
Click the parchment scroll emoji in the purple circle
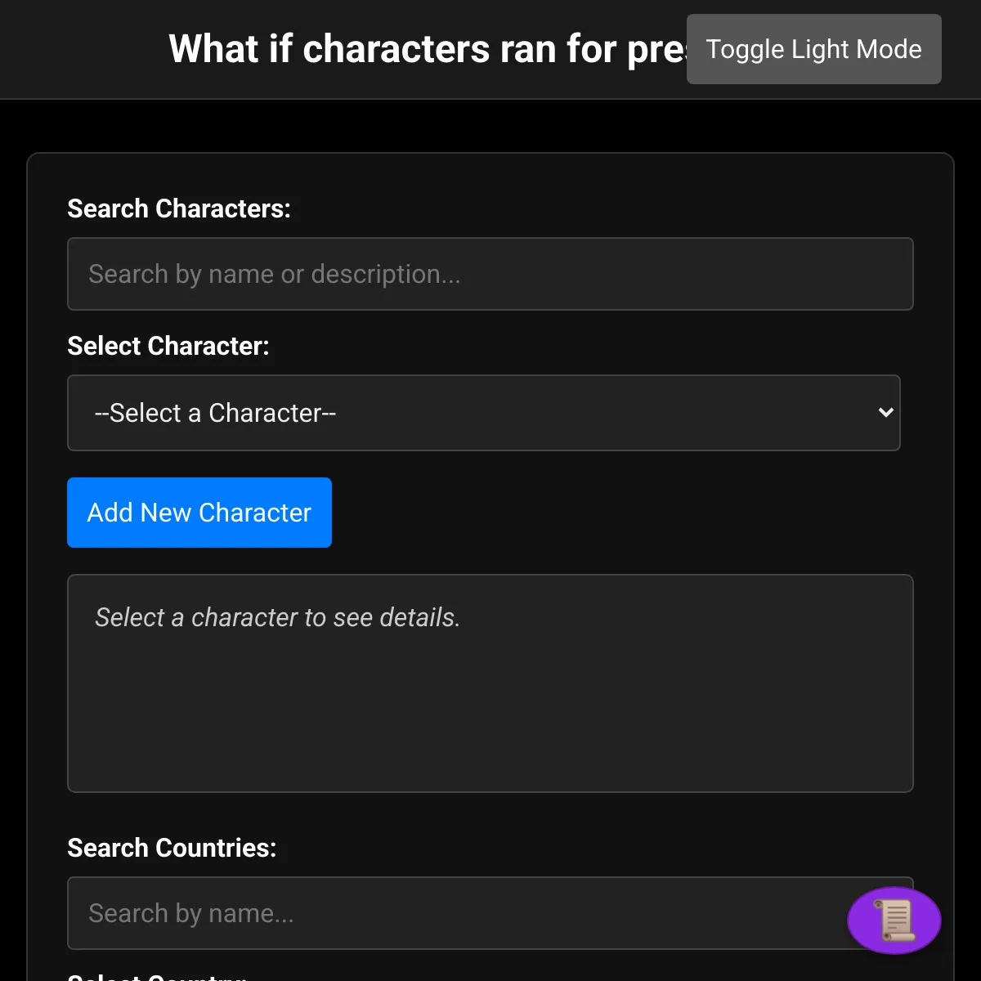coord(894,921)
